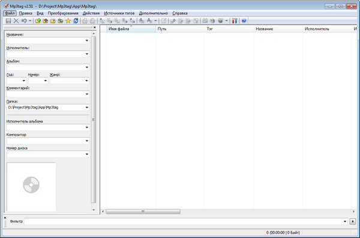360x238 pixels.
Task: Click the Save tag floppy disk icon
Action: (8, 21)
